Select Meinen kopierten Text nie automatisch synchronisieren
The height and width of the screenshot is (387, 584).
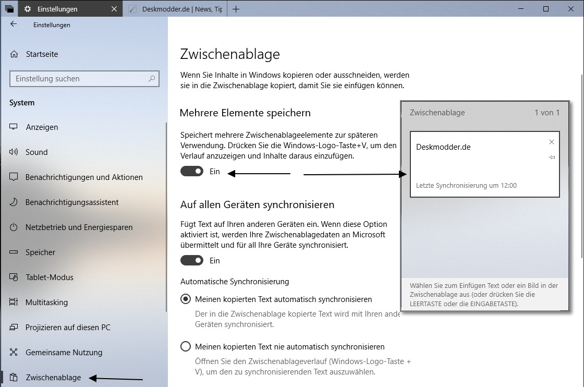186,347
